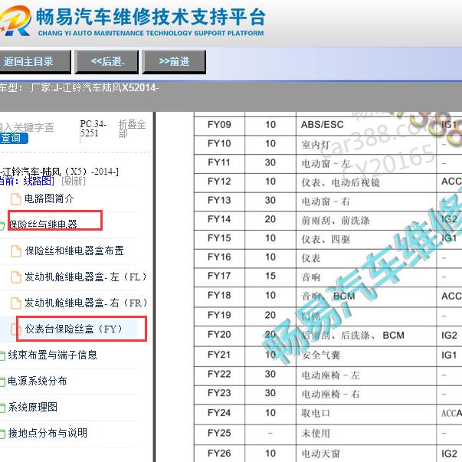Image resolution: width=462 pixels, height=462 pixels.
Task: Click the 前雨刮、前洗涤 cell
Action: point(366,220)
